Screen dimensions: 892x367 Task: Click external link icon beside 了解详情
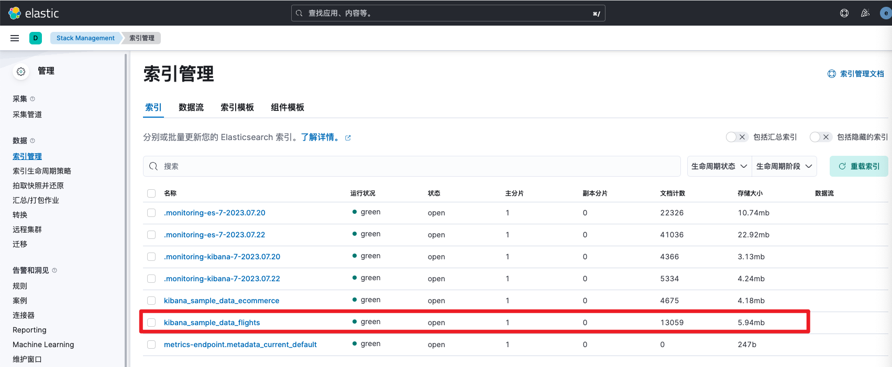point(348,138)
